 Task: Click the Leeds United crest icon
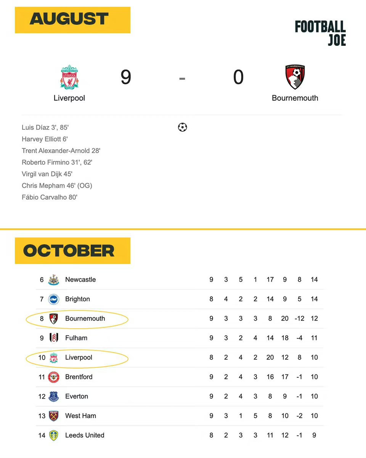pyautogui.click(x=54, y=435)
